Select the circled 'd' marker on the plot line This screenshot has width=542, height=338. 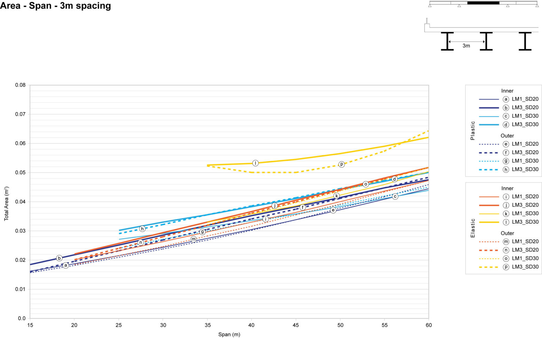[394, 179]
